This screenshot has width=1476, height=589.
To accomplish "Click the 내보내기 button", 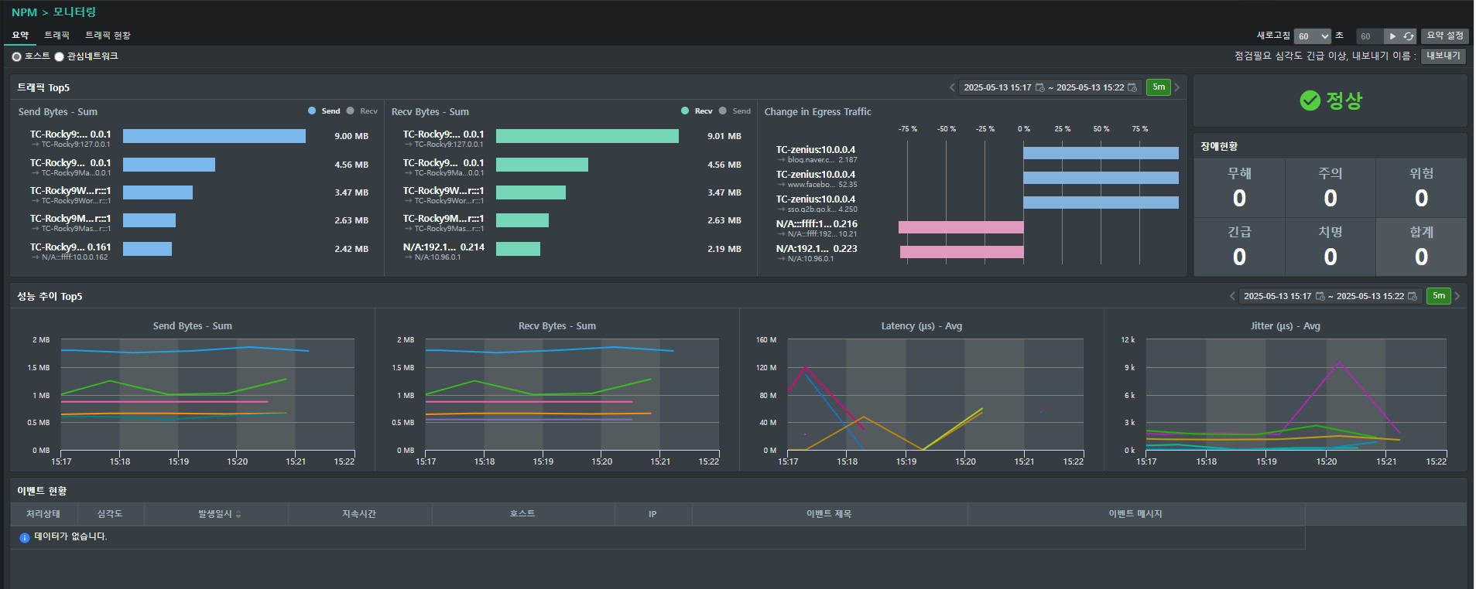I will point(1443,56).
